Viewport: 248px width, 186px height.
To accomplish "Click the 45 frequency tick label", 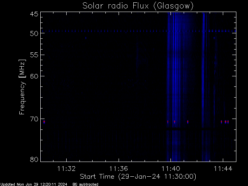I will pos(34,14).
